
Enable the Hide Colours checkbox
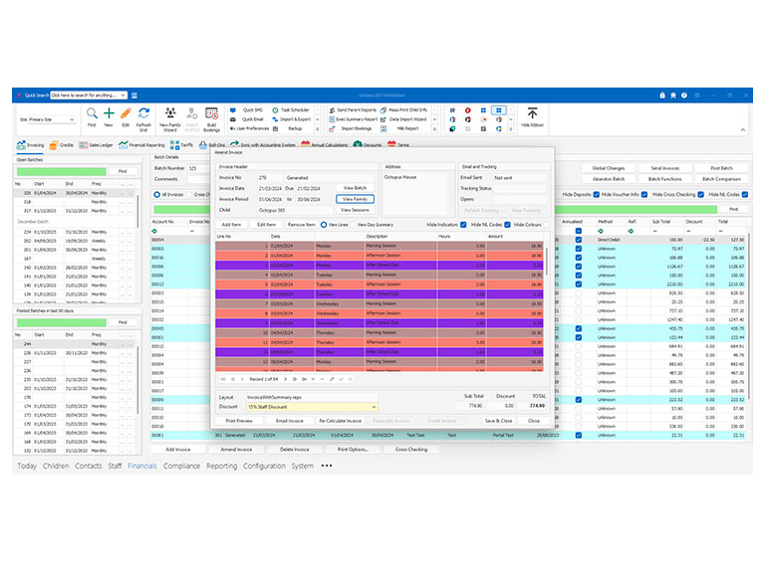547,225
